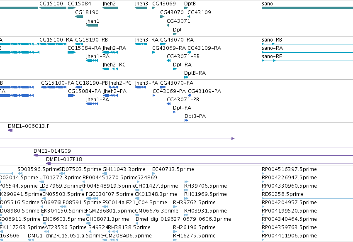Select the Jheh2-PC protein label
The width and height of the screenshot is (353, 242).
120,83
